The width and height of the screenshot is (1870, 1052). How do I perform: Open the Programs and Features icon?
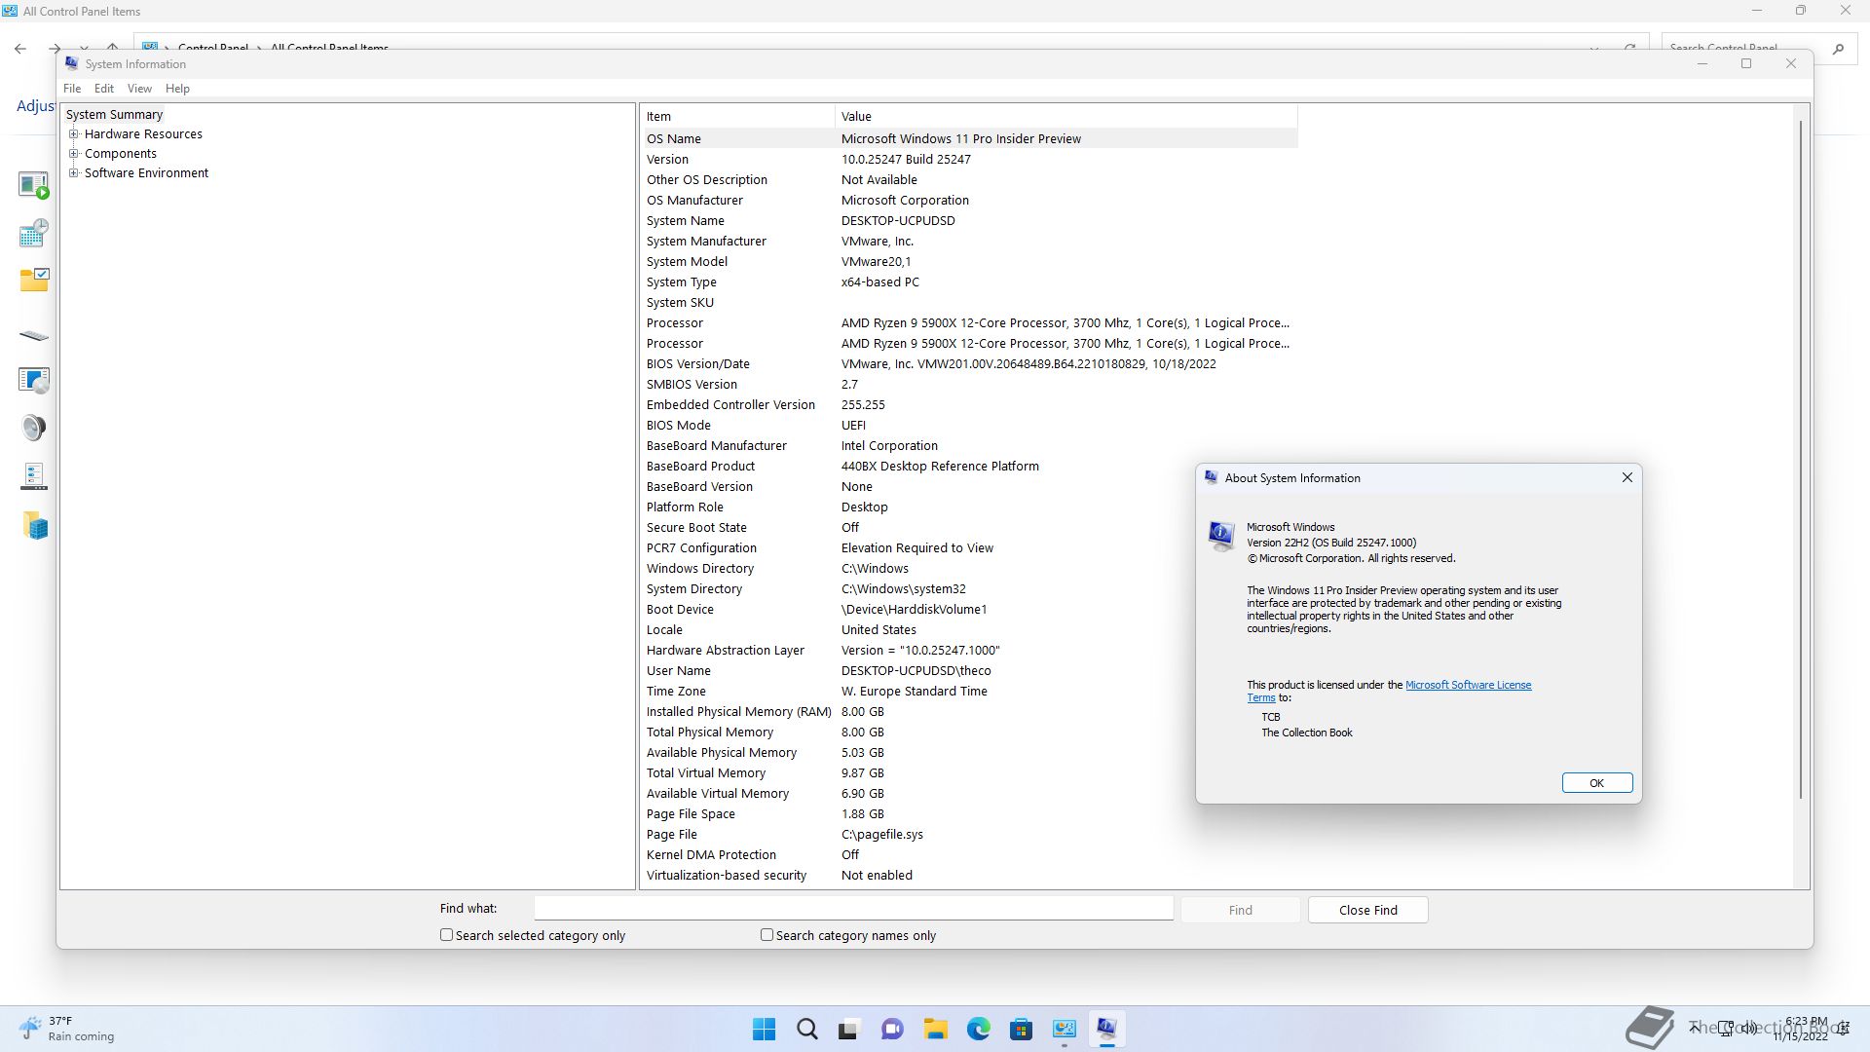(x=33, y=380)
